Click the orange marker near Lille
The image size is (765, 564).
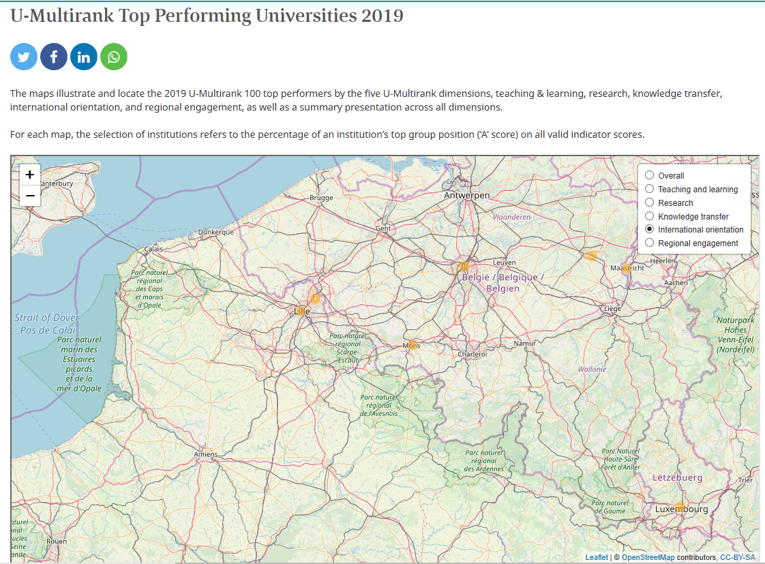point(314,299)
